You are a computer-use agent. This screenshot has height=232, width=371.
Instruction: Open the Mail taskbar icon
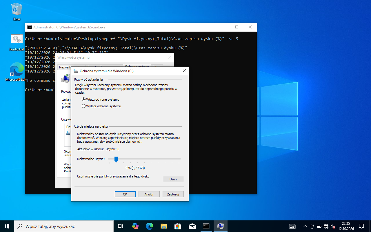pyautogui.click(x=192, y=226)
